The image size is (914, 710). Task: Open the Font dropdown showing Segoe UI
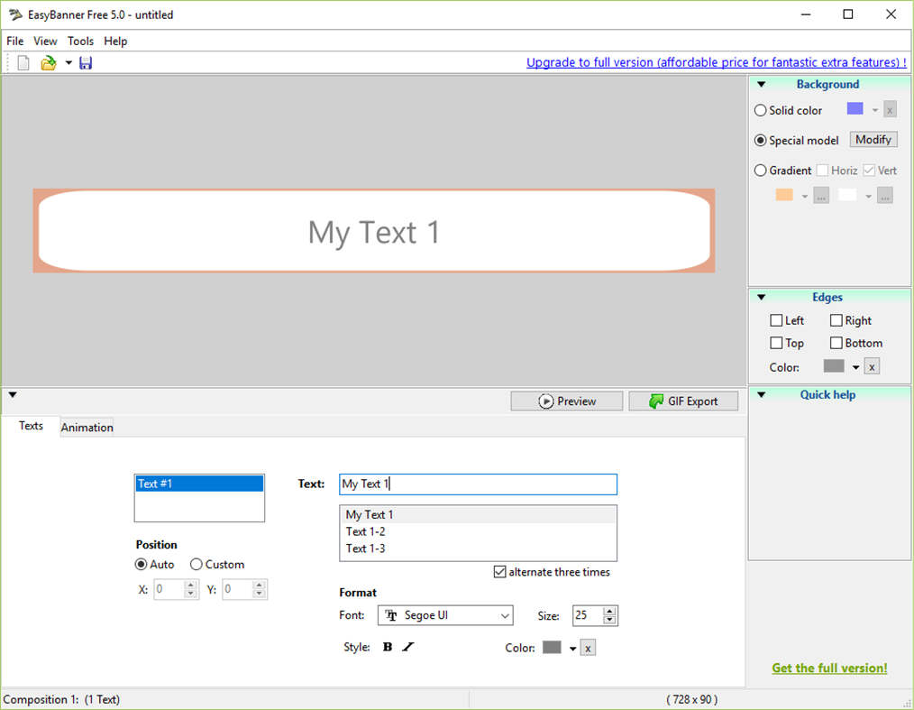(x=445, y=615)
